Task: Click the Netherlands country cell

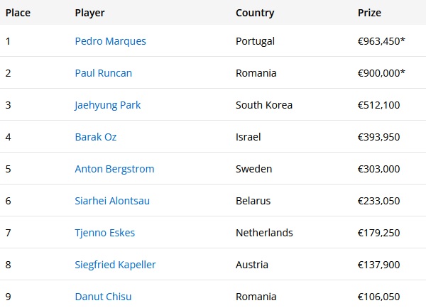Action: (x=264, y=233)
